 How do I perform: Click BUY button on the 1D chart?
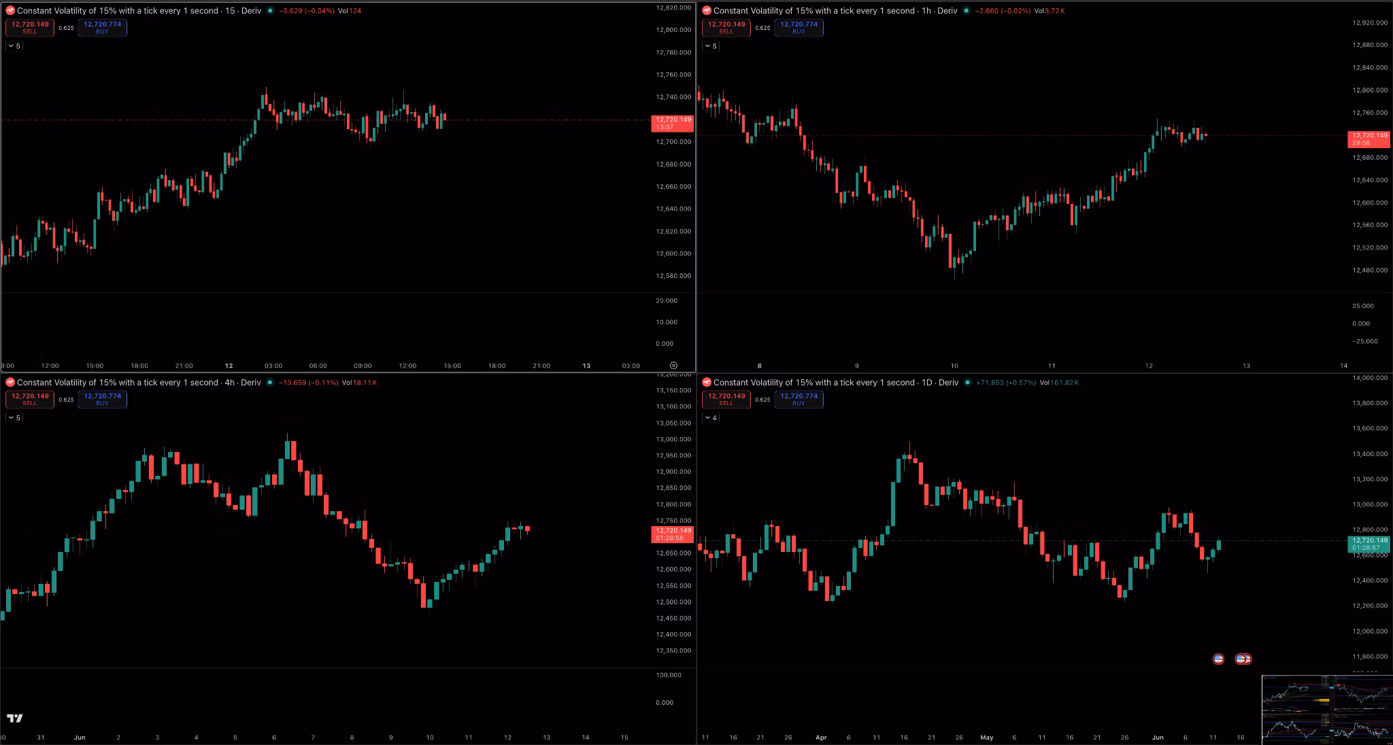point(799,399)
